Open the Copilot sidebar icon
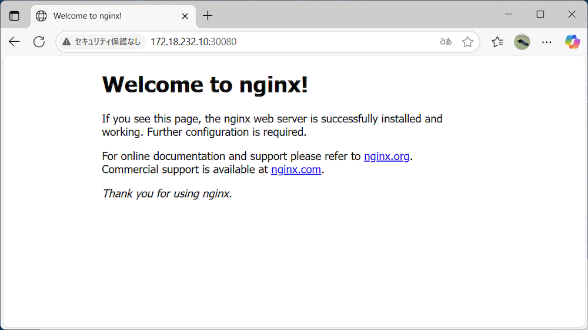Screen dimensions: 588x330 pos(572,42)
